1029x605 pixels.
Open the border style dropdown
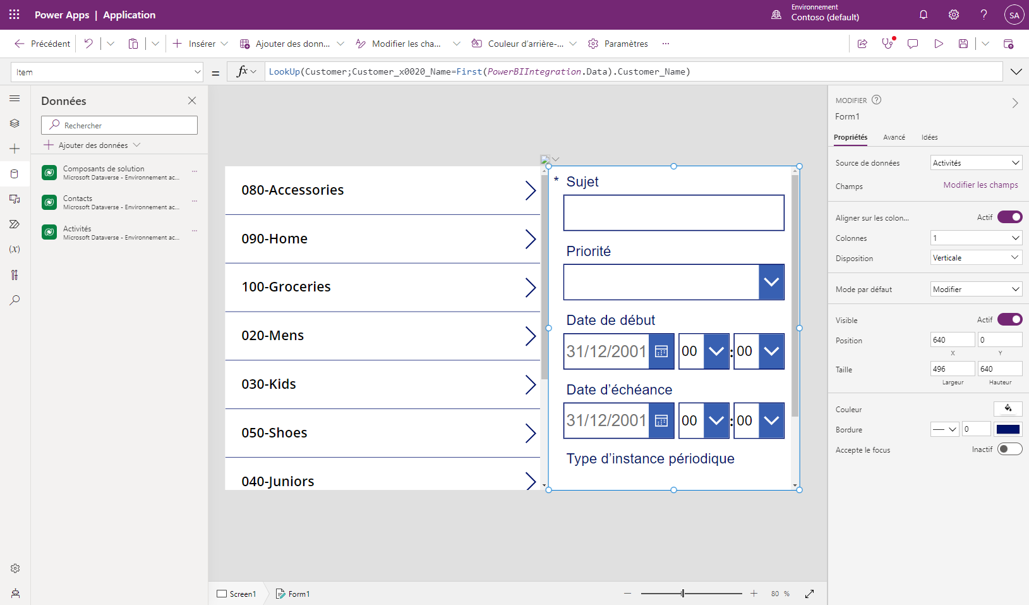(945, 429)
